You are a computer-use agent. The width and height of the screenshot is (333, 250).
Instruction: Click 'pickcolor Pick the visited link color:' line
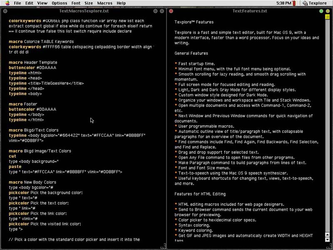coord(45,224)
